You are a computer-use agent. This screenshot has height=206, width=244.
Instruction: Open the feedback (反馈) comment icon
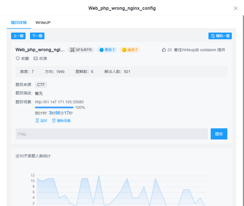[35, 58]
